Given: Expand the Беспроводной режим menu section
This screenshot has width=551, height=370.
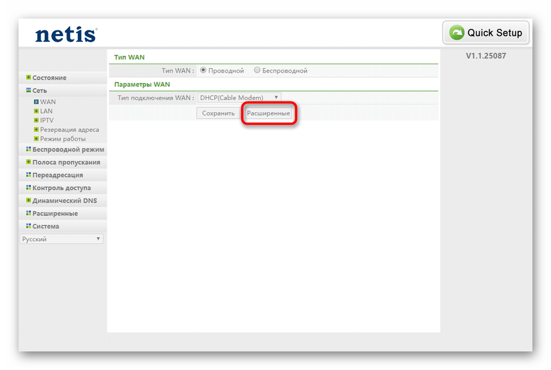Looking at the screenshot, I should 68,150.
